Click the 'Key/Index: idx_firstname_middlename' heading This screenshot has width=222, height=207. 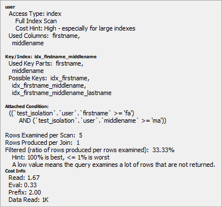pos(51,57)
